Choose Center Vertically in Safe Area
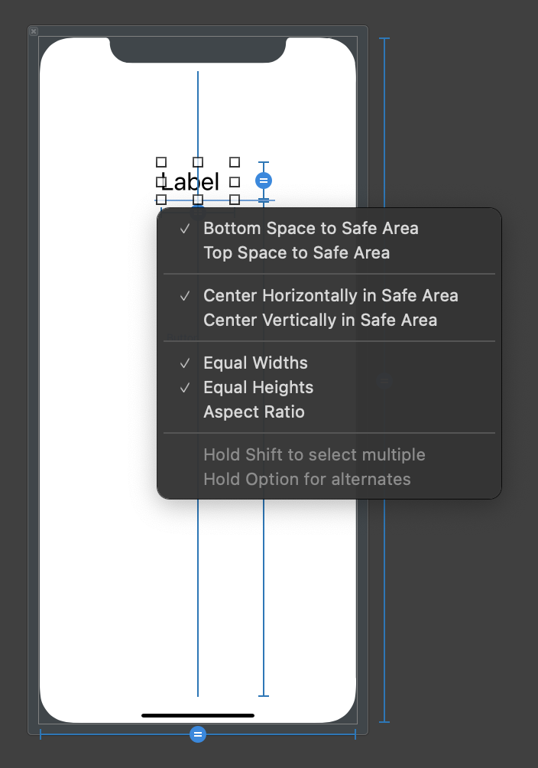 pyautogui.click(x=320, y=320)
